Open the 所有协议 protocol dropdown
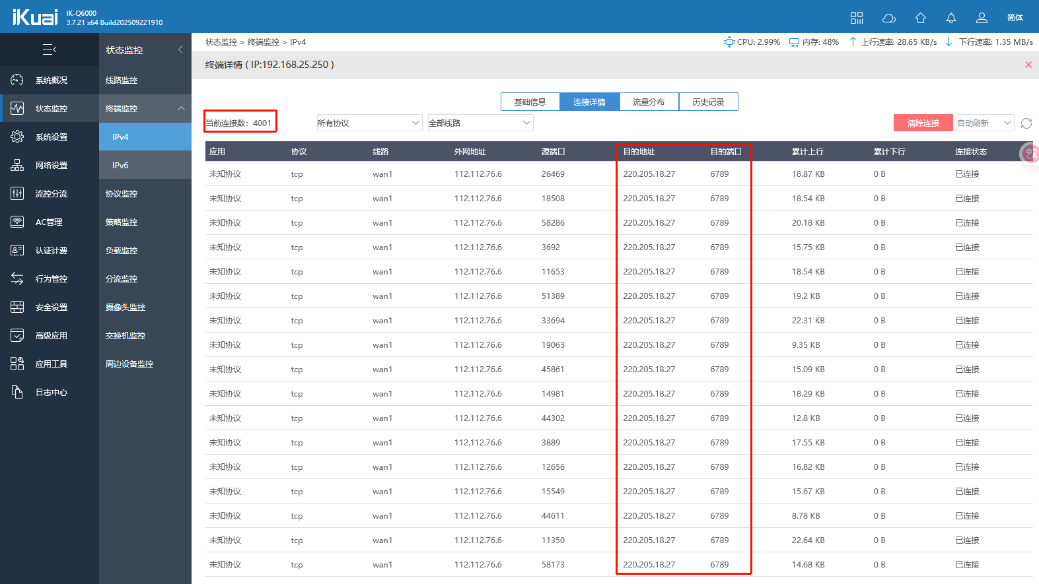Image resolution: width=1039 pixels, height=584 pixels. click(369, 123)
